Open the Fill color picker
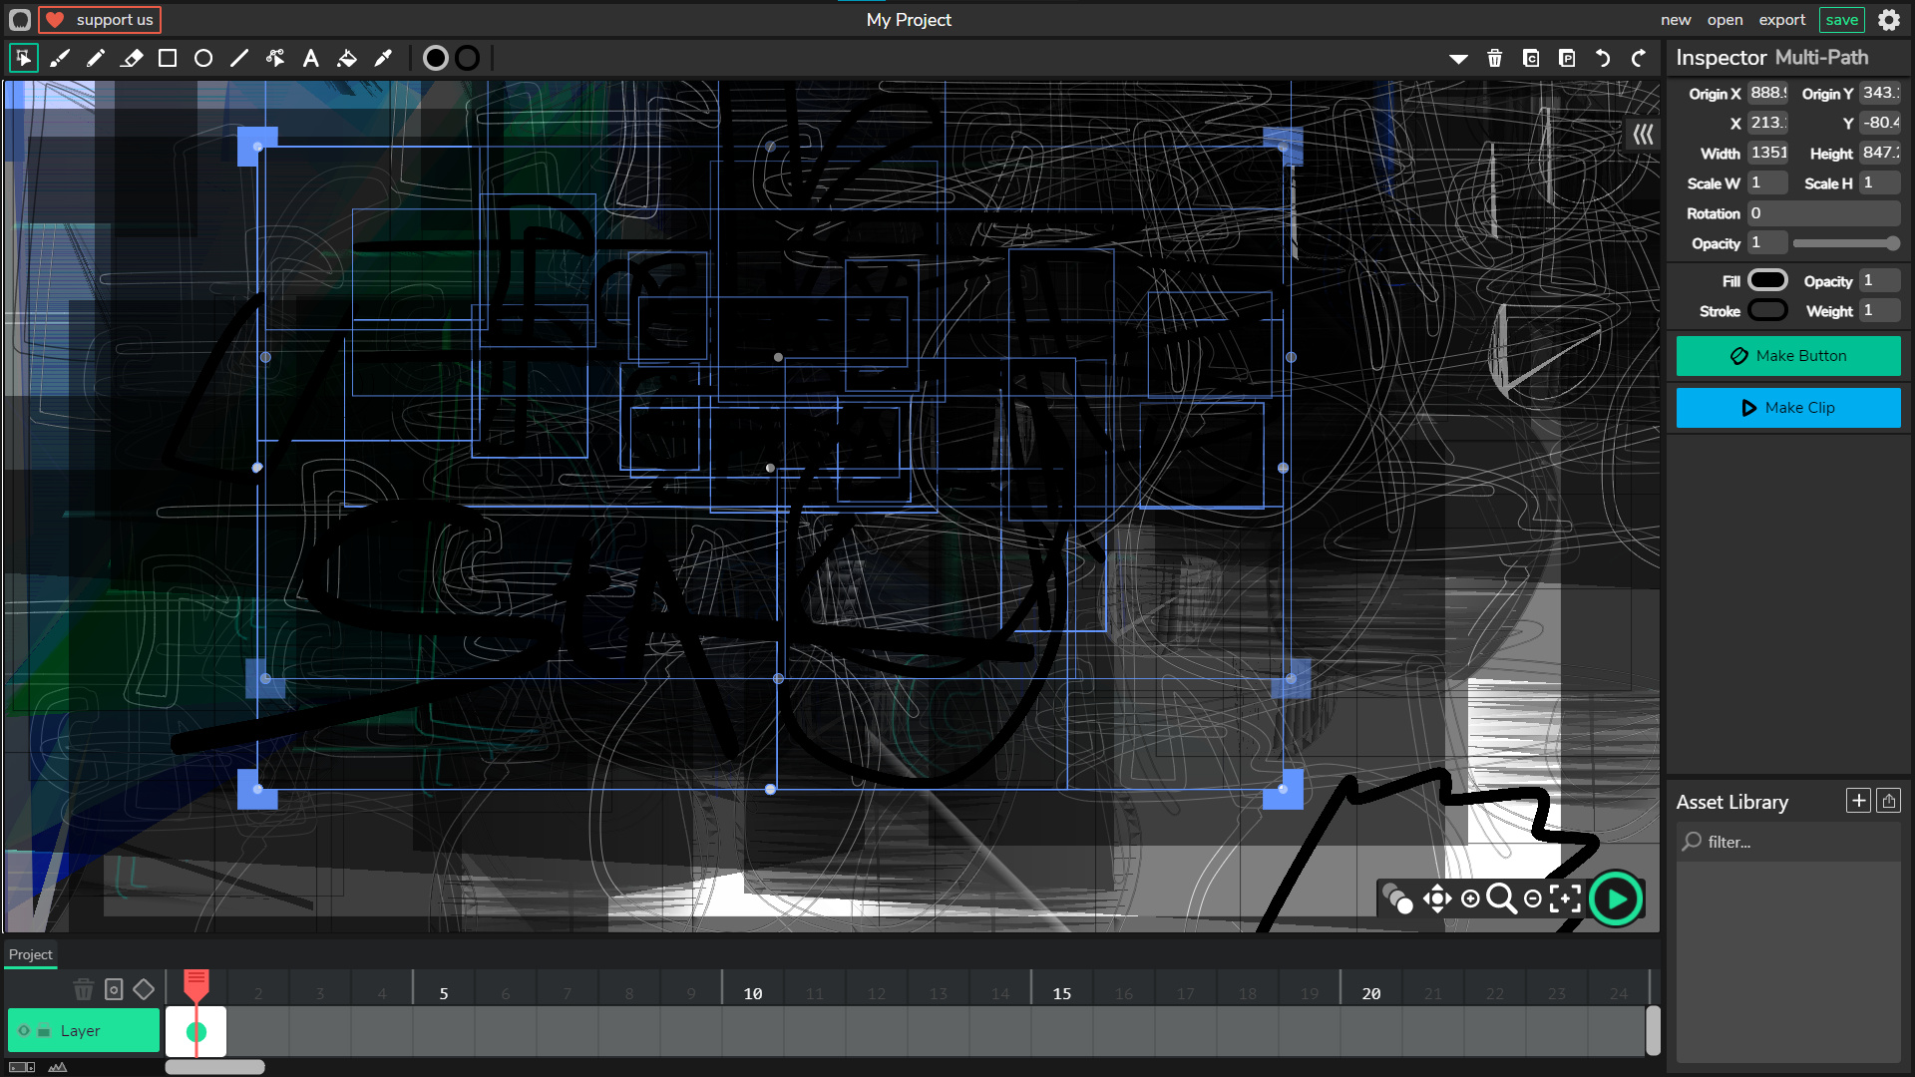The image size is (1915, 1077). [x=1767, y=281]
